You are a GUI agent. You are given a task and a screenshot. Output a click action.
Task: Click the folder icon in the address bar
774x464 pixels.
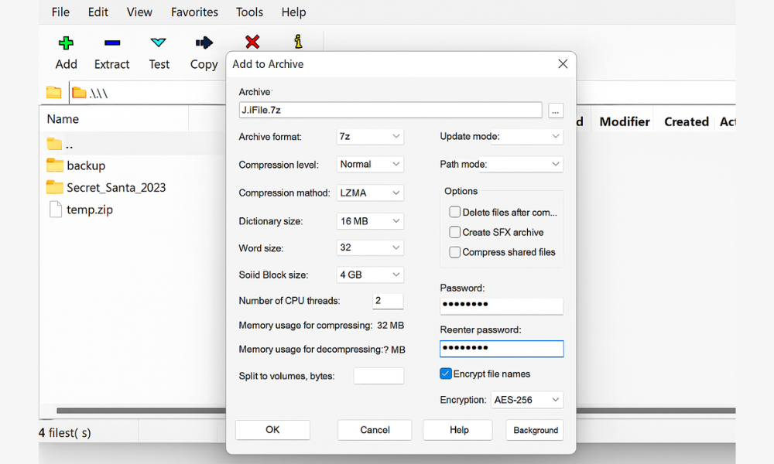coord(53,93)
